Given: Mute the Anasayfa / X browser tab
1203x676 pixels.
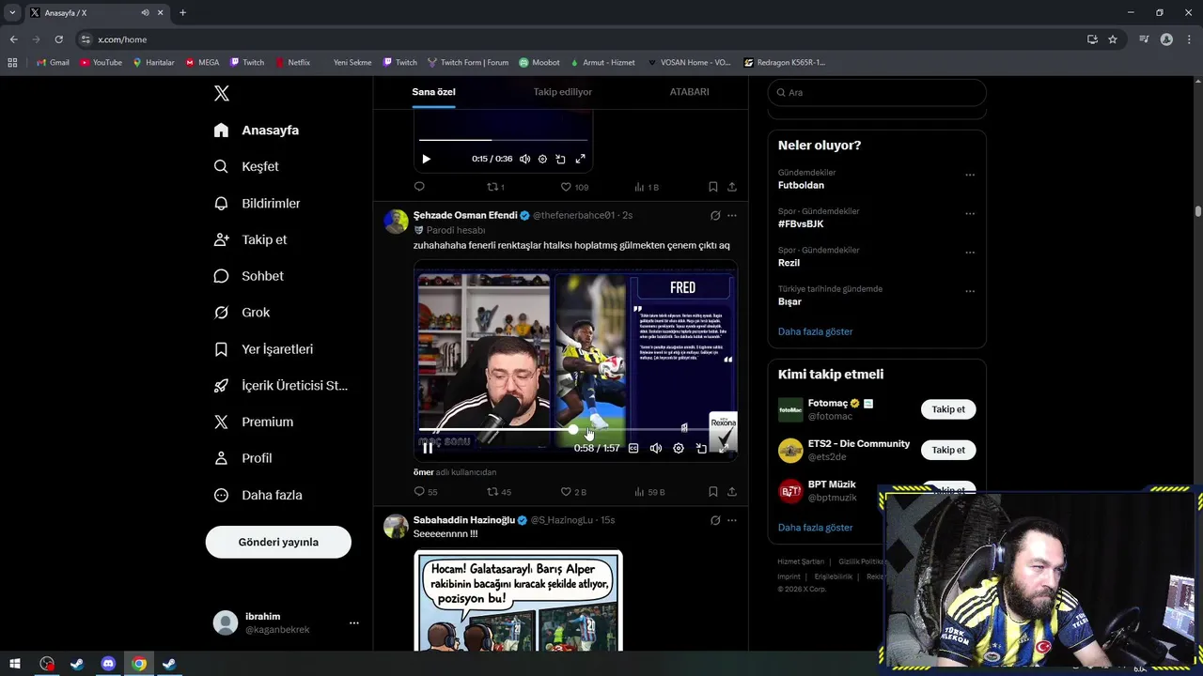Looking at the screenshot, I should 145,13.
